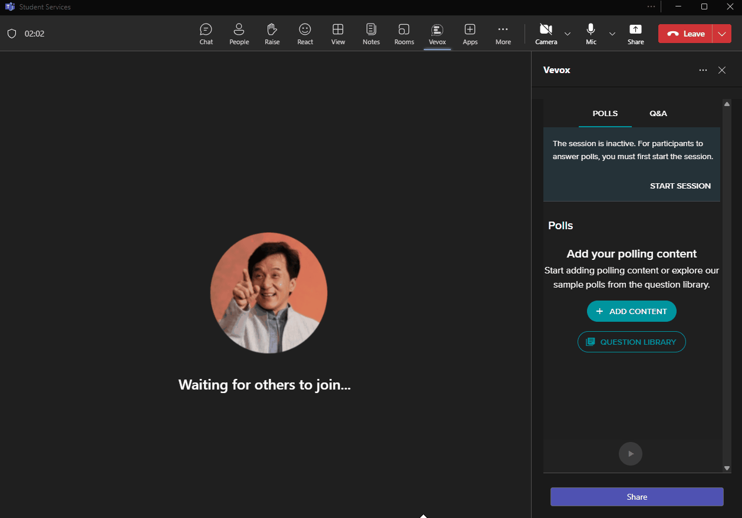Switch to the POLLS tab
Screen dimensions: 742x518
(x=605, y=113)
